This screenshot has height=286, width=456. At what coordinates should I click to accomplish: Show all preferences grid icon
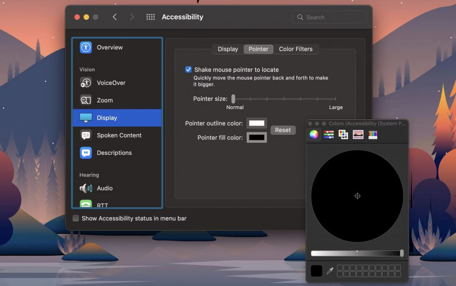150,17
